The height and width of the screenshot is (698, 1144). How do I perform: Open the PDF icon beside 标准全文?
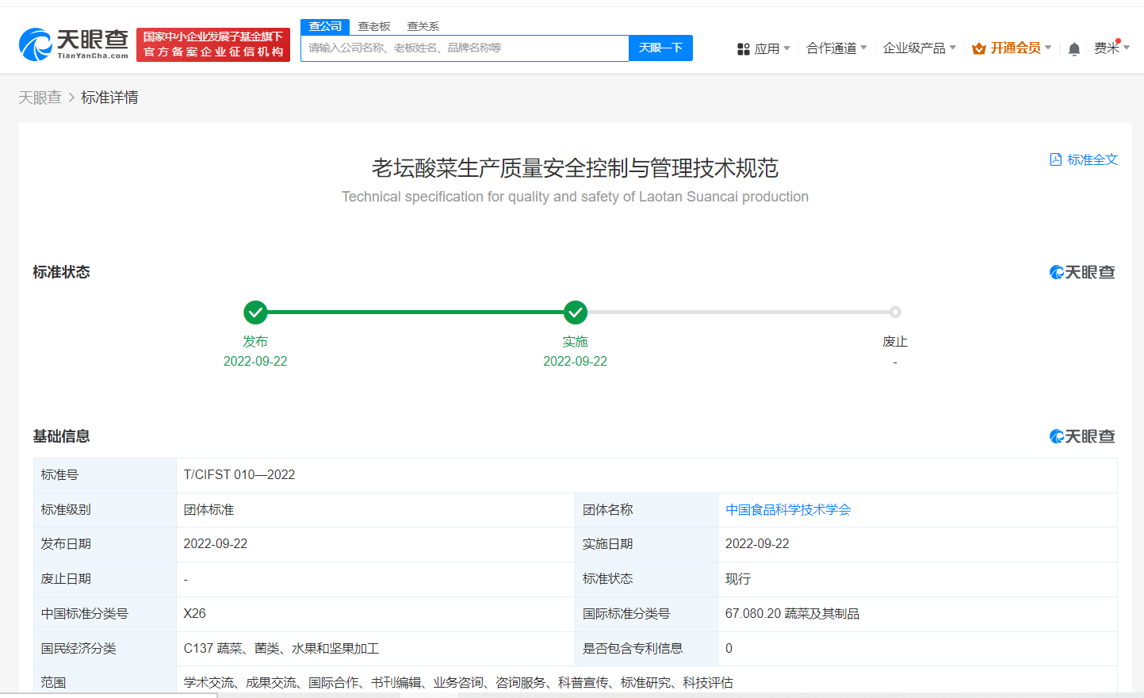pyautogui.click(x=1055, y=159)
